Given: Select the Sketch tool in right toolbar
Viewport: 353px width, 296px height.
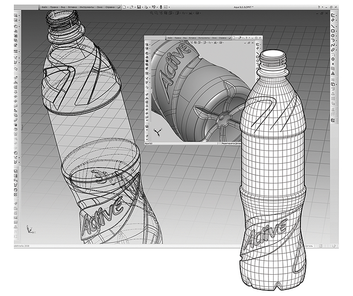Looking at the screenshot, I should (x=333, y=15).
